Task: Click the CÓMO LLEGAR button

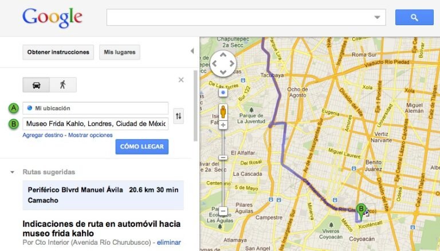Action: [142, 147]
